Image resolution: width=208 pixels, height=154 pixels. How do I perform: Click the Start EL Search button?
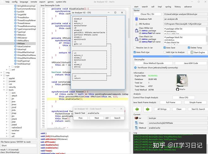tap(198, 109)
